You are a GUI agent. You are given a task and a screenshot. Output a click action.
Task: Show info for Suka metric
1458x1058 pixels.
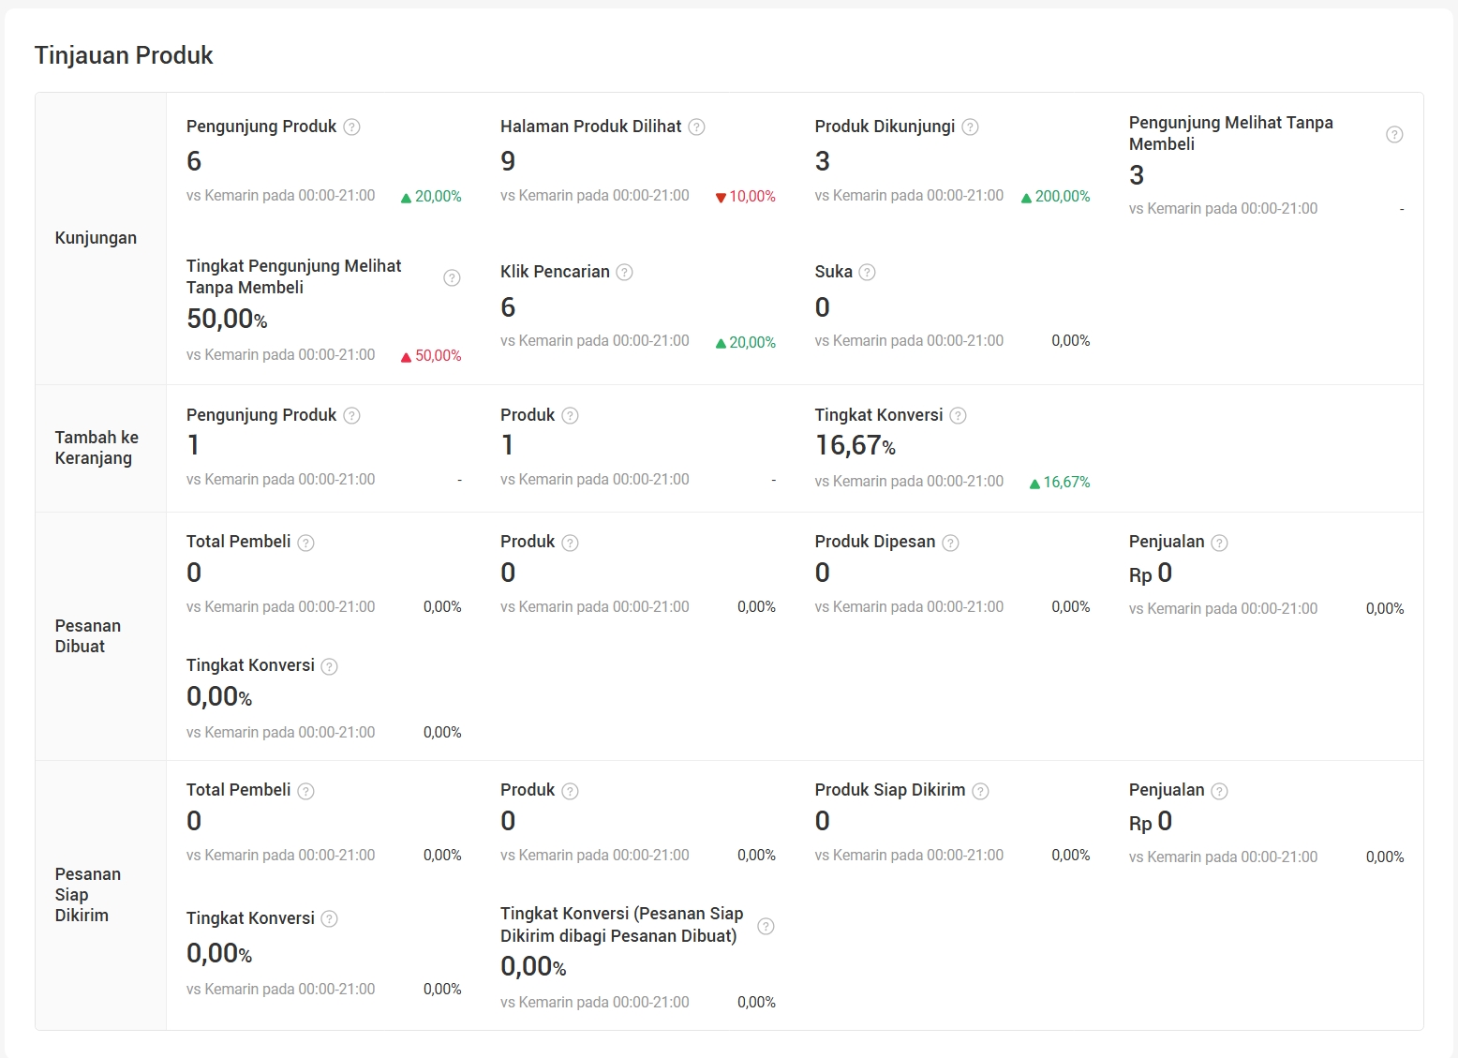pyautogui.click(x=868, y=273)
